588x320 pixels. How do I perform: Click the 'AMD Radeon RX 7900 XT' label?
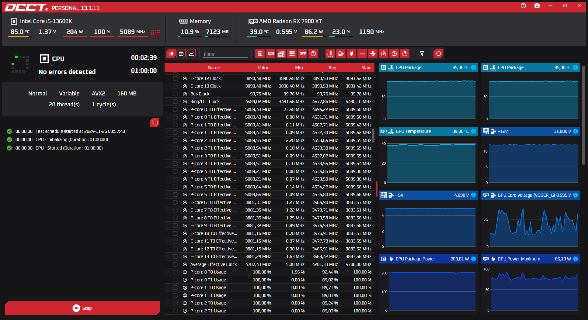click(x=291, y=21)
